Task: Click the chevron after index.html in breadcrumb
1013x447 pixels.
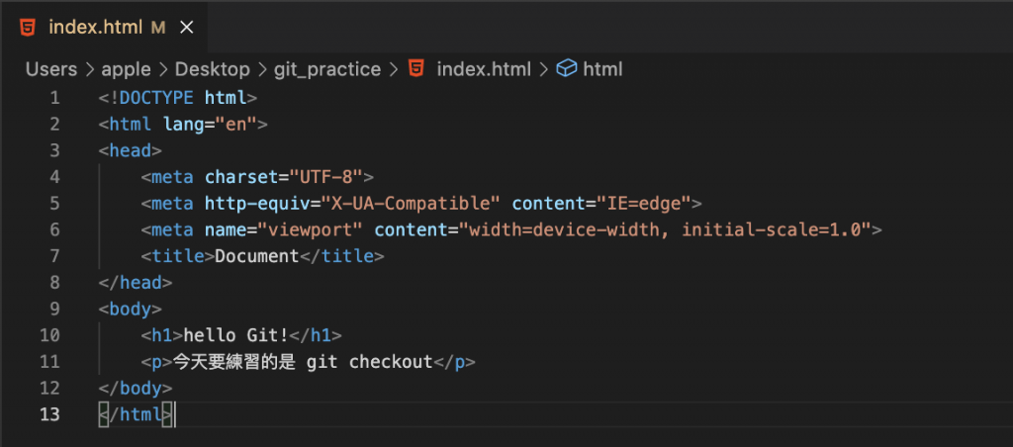Action: coord(544,69)
